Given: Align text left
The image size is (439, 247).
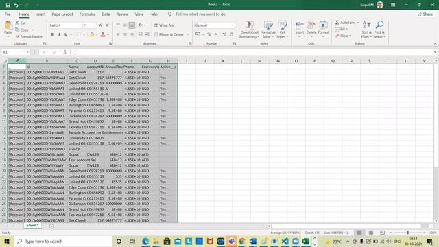Looking at the screenshot, I should [118, 34].
